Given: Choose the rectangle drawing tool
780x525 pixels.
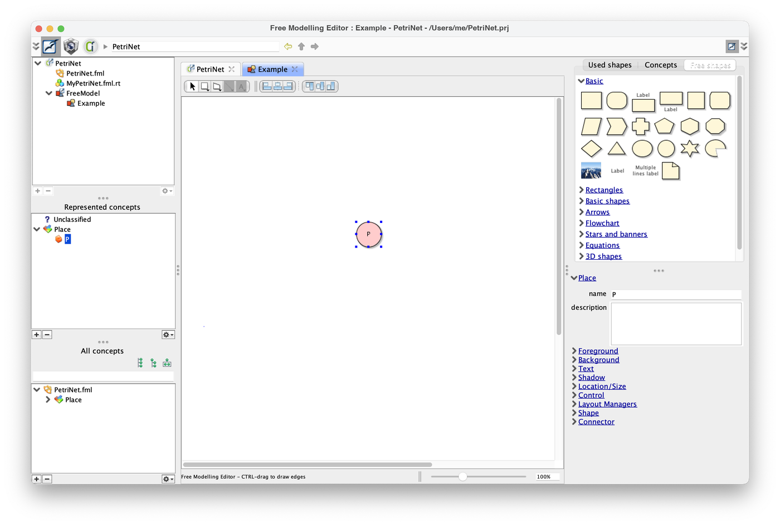Looking at the screenshot, I should [204, 86].
